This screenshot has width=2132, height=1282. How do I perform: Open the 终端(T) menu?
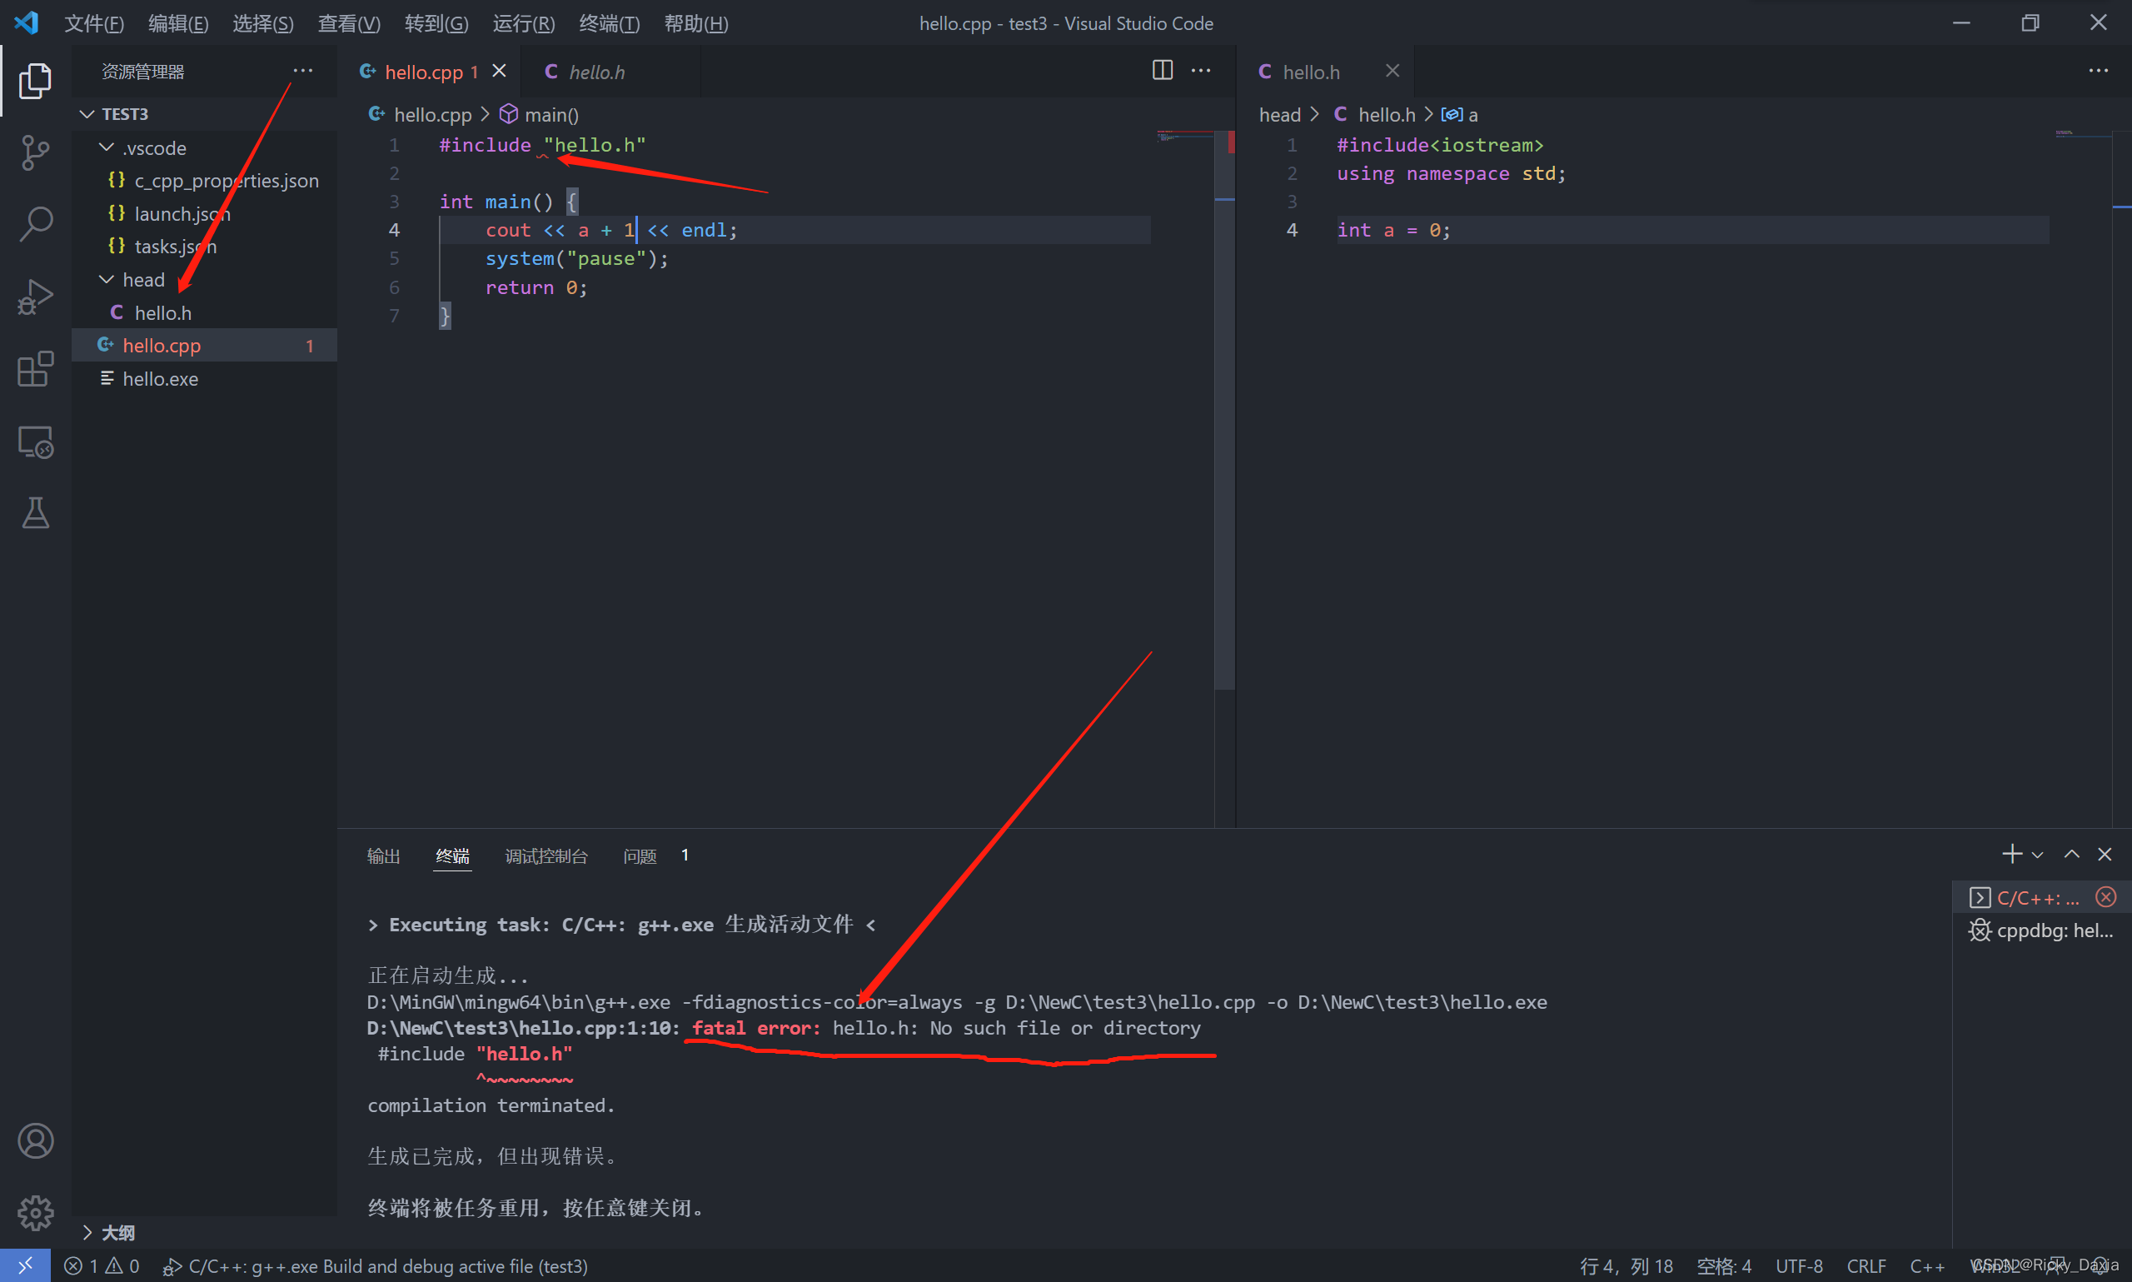click(x=609, y=23)
